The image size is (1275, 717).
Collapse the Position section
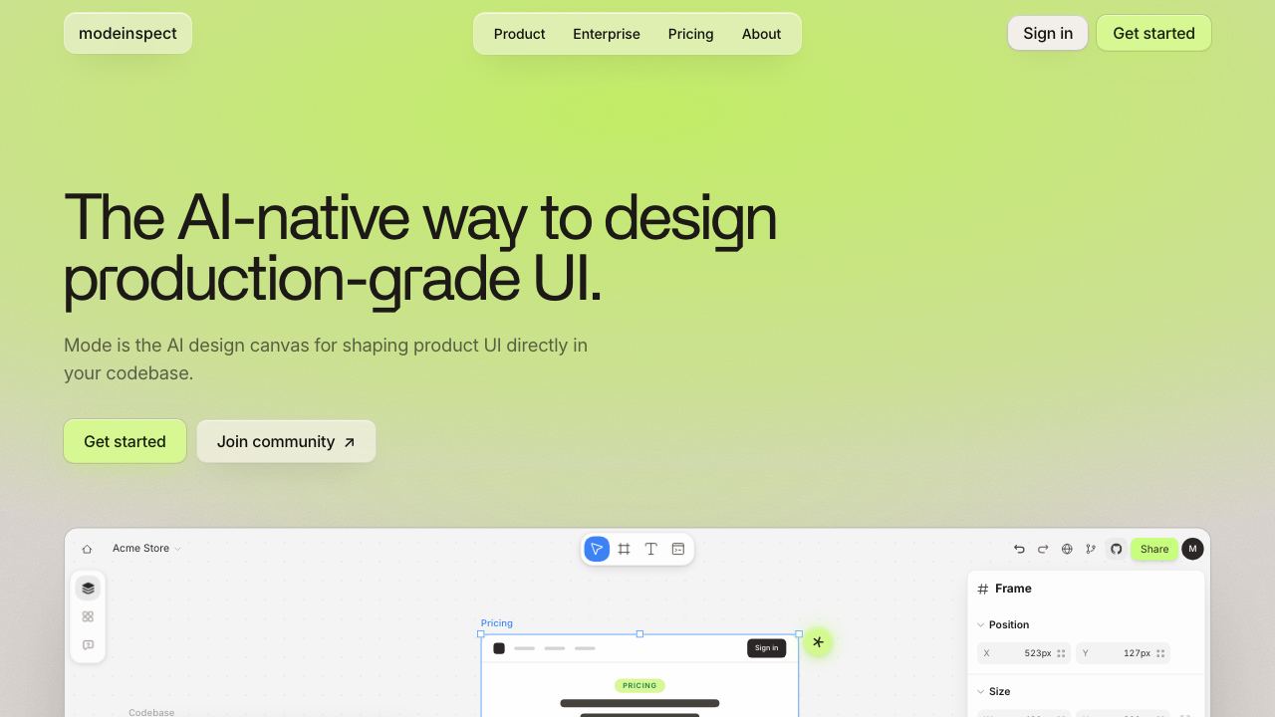(981, 625)
